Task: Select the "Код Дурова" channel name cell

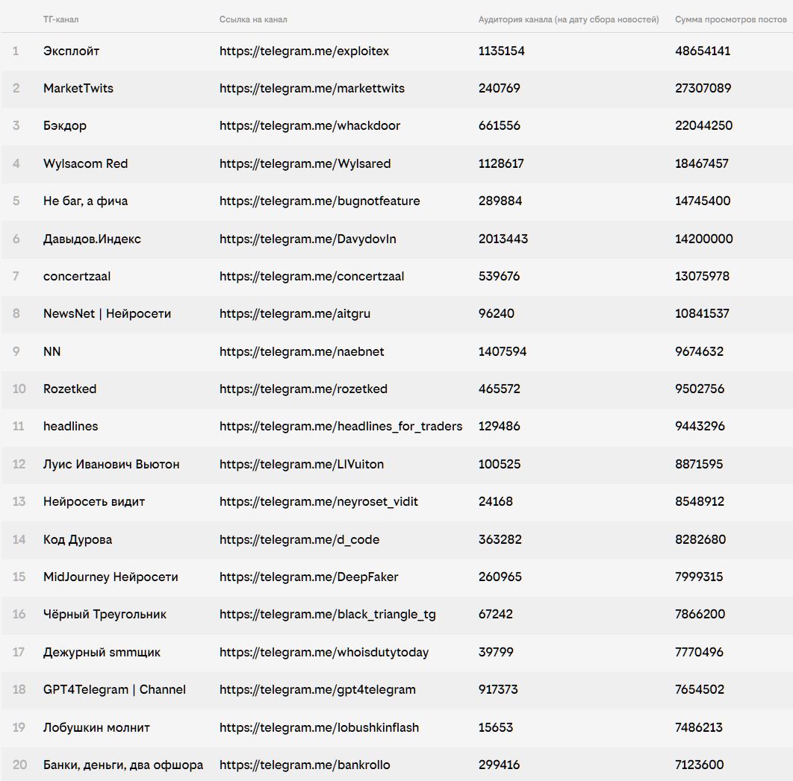Action: (x=78, y=540)
